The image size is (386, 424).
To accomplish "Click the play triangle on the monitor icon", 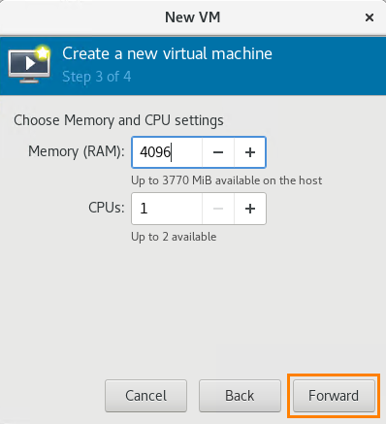I will (30, 63).
